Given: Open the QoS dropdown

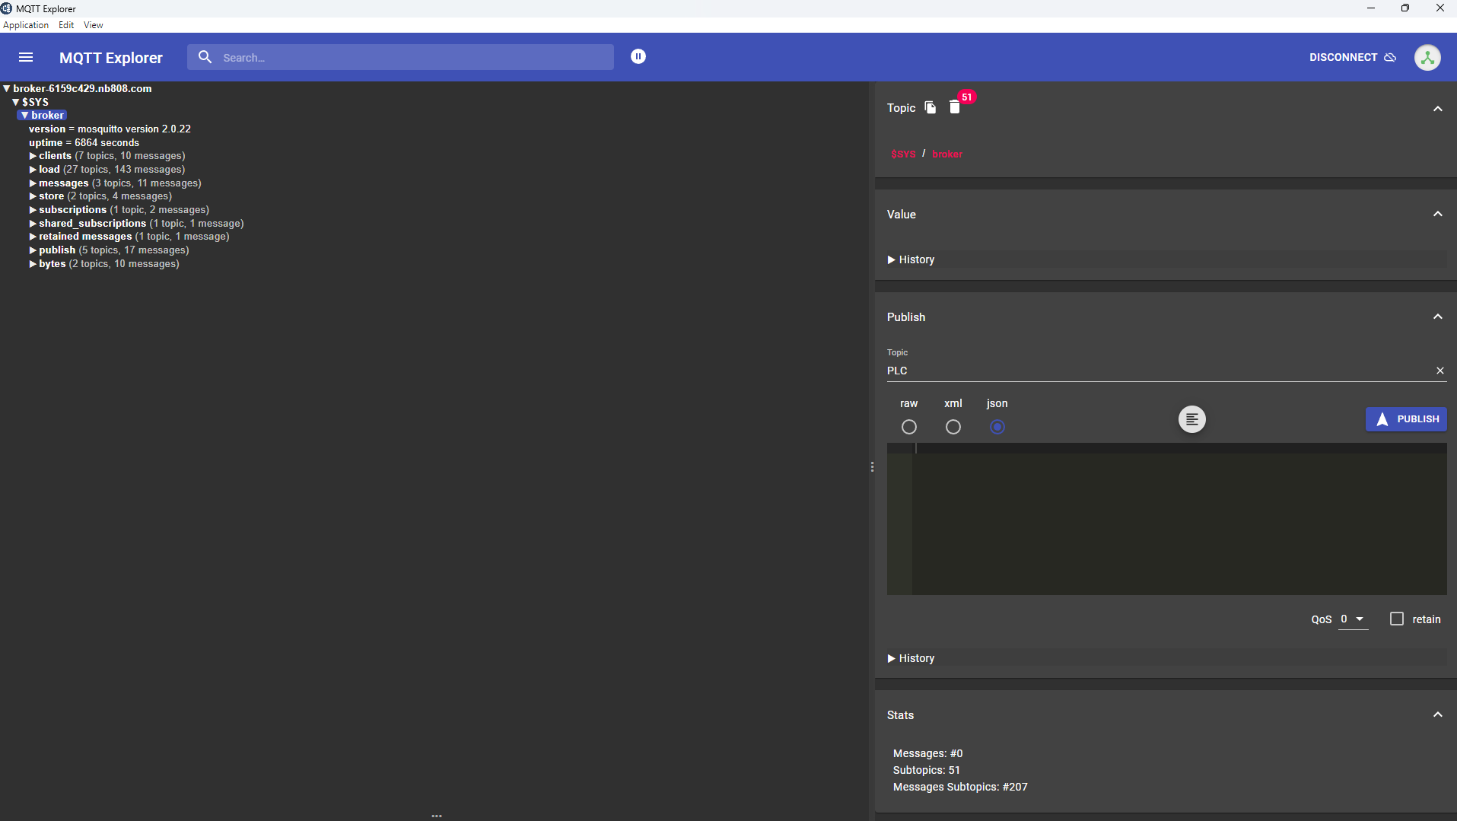Looking at the screenshot, I should coord(1352,619).
